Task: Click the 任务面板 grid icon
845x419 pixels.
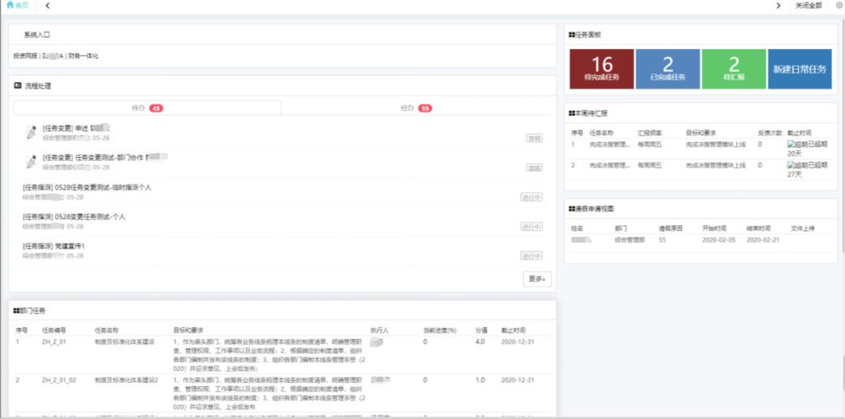Action: click(x=572, y=35)
